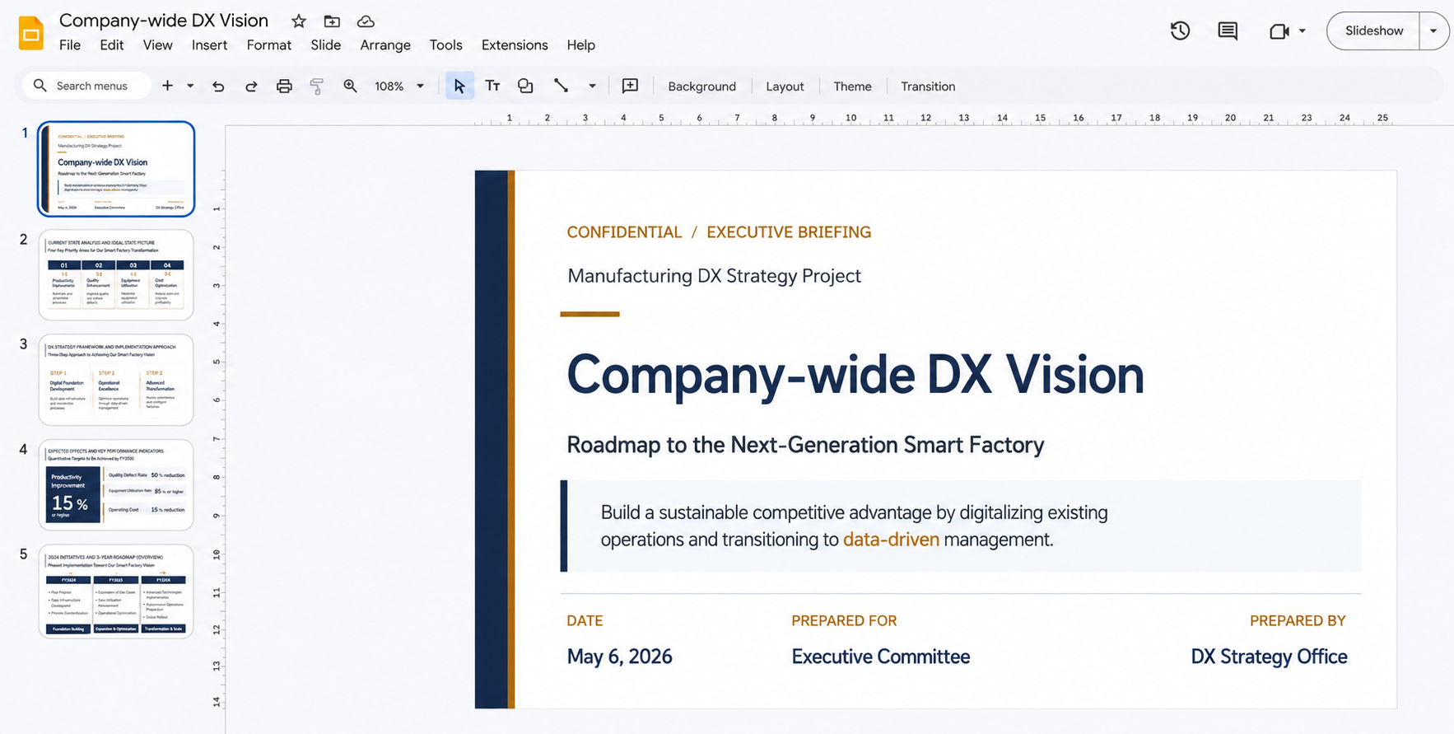
Task: Select slide 2 Four Key Priority Areas thumbnail
Action: pyautogui.click(x=116, y=274)
